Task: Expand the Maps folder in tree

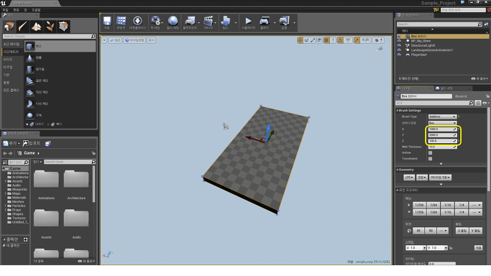Action: click(5, 193)
